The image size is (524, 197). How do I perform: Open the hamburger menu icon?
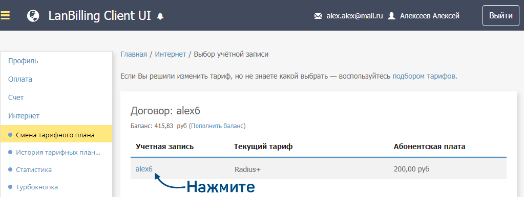coord(5,15)
